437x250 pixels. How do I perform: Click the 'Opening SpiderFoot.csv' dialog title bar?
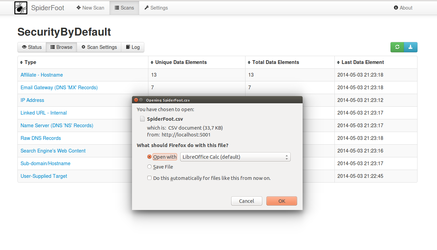pyautogui.click(x=217, y=100)
